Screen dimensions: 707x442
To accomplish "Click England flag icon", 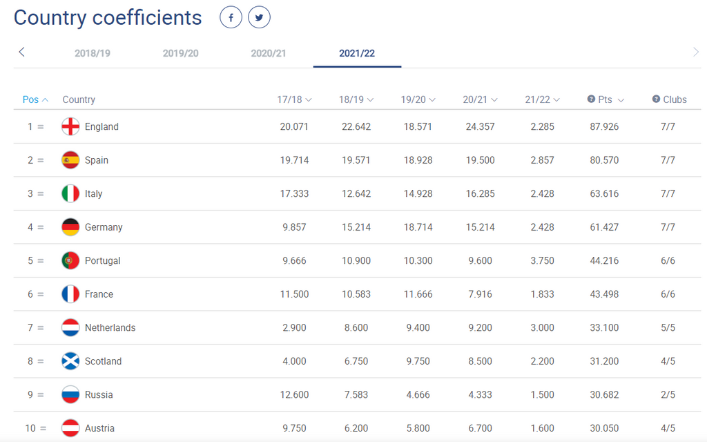I will click(70, 127).
